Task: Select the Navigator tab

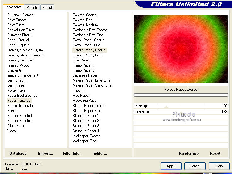Action: [14, 7]
